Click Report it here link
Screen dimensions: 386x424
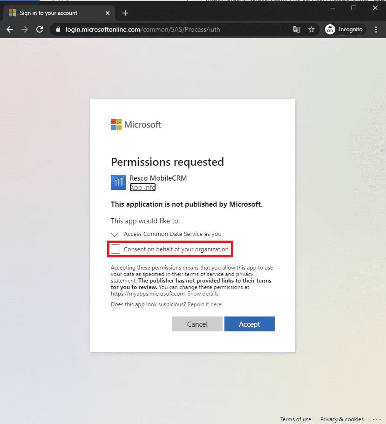click(204, 304)
